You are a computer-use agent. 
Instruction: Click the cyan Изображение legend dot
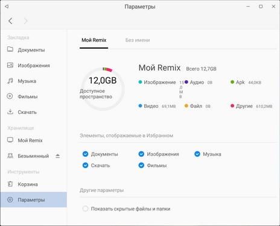[141, 82]
